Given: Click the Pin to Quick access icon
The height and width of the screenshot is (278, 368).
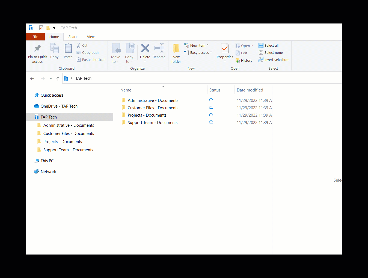Looking at the screenshot, I should coord(37,49).
